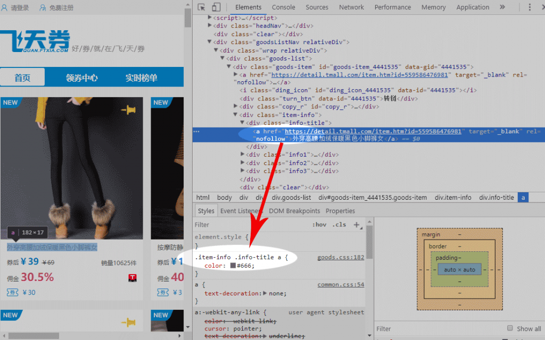This screenshot has height=340, width=545.
Task: Click the 领券中心 navigation link
Action: [x=81, y=78]
